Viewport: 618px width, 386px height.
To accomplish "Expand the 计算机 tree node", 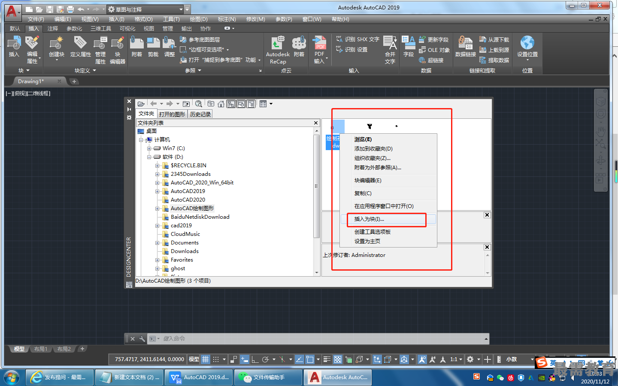I will click(x=141, y=140).
